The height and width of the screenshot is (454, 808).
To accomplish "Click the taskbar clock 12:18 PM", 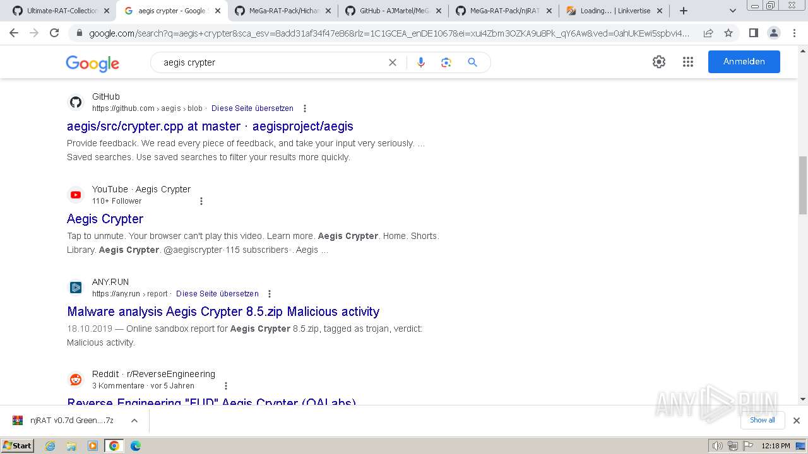I will coord(776,446).
